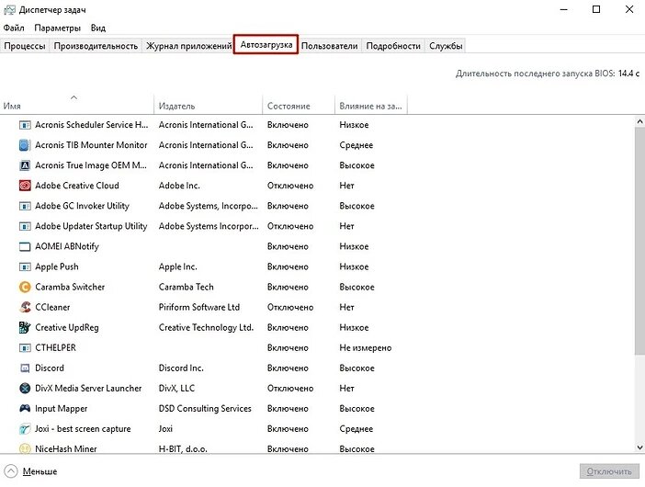Click the vertical scrollbar thumb
645x487 pixels.
pyautogui.click(x=639, y=241)
